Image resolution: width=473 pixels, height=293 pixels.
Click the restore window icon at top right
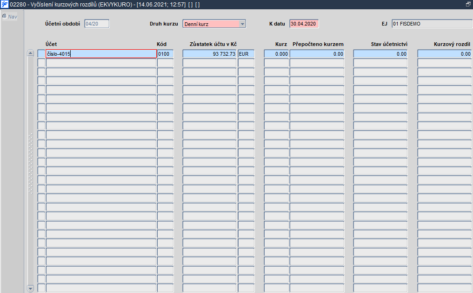(468, 5)
